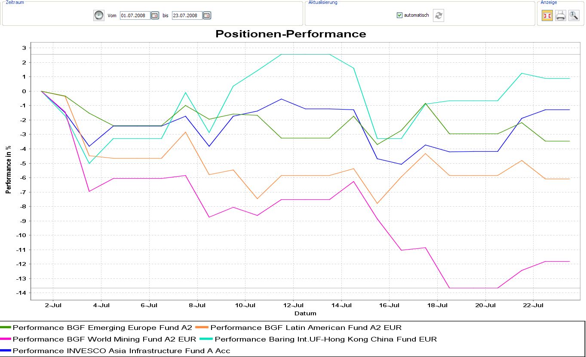Click the clock time period icon
This screenshot has width=586, height=357.
(x=99, y=15)
